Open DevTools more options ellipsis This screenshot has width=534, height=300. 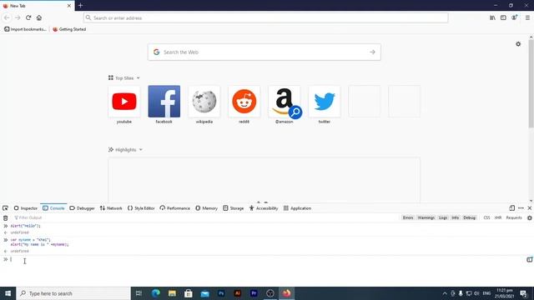[x=521, y=208]
